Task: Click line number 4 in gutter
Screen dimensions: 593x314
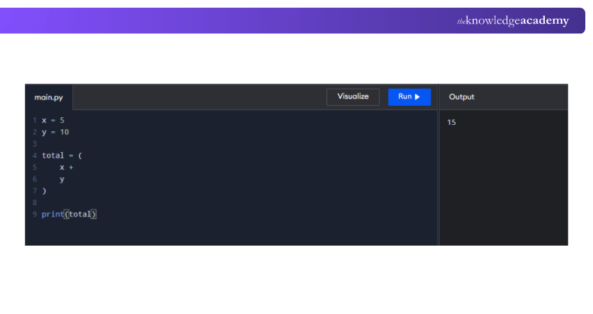Action: pyautogui.click(x=35, y=156)
